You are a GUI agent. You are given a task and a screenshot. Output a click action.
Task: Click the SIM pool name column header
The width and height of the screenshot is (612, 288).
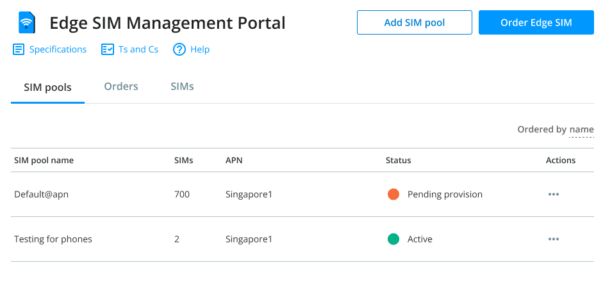tap(44, 160)
